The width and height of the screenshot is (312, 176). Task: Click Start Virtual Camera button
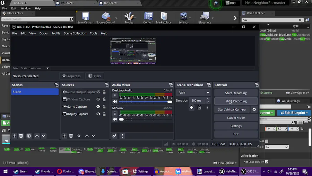(x=232, y=109)
